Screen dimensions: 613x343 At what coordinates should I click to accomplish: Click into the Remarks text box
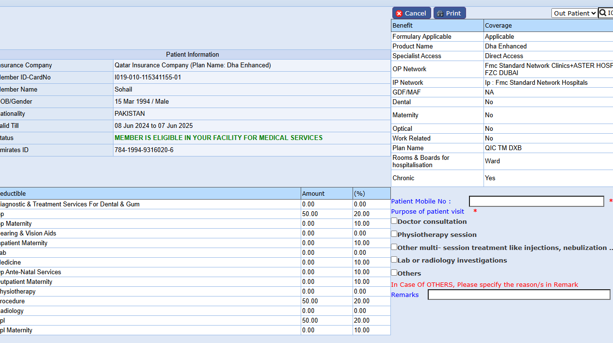click(x=518, y=295)
